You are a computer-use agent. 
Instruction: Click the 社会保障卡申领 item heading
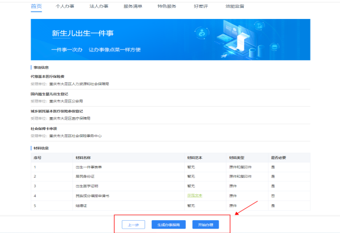44,129
